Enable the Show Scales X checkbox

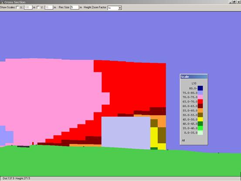18,7
